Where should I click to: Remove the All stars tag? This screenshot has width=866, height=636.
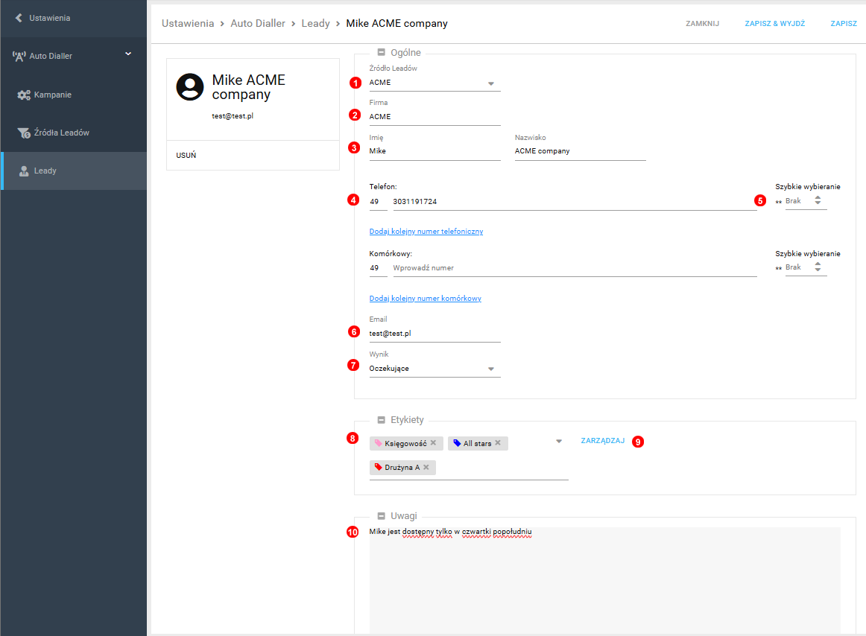click(498, 442)
